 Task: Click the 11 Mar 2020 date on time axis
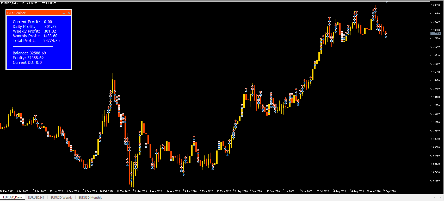click(x=124, y=191)
